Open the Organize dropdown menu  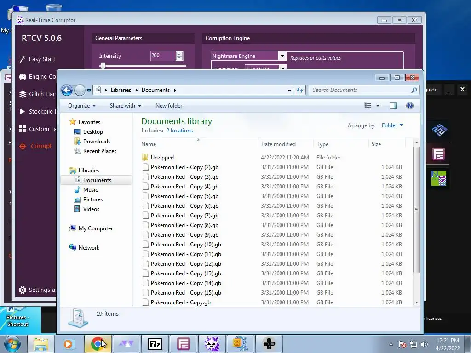[x=82, y=106]
